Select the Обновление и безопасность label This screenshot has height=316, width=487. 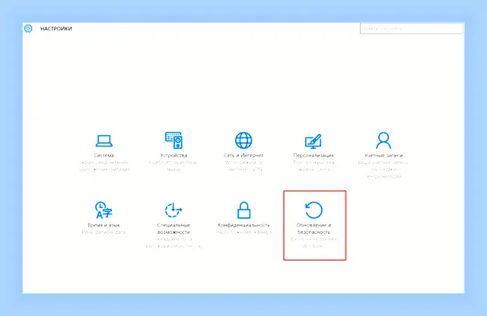point(314,229)
